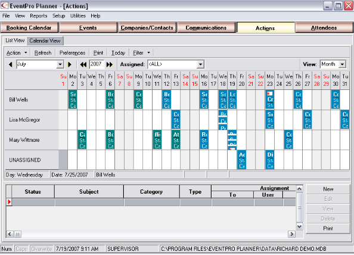The height and width of the screenshot is (255, 354).
Task: Open the Setup menu
Action: coord(58,16)
